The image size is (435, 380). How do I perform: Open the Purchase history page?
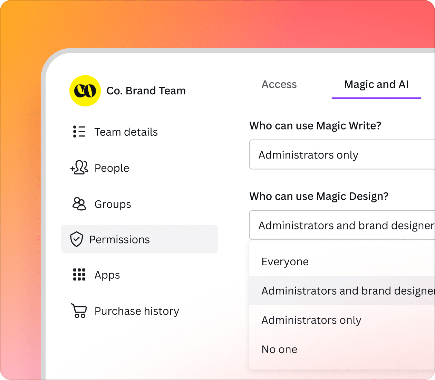pyautogui.click(x=137, y=311)
